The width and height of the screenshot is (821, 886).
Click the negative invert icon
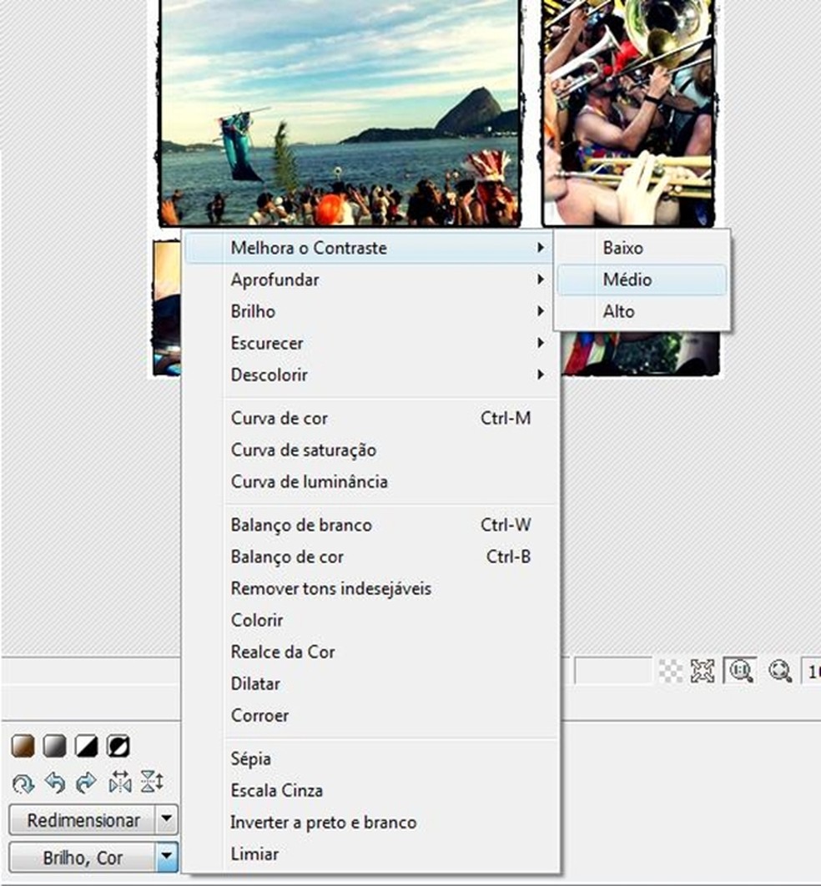(118, 746)
